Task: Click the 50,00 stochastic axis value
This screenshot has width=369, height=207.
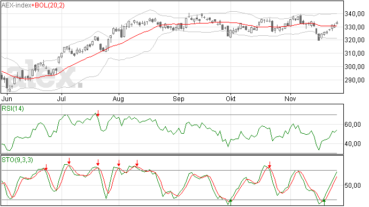Action: (x=352, y=186)
